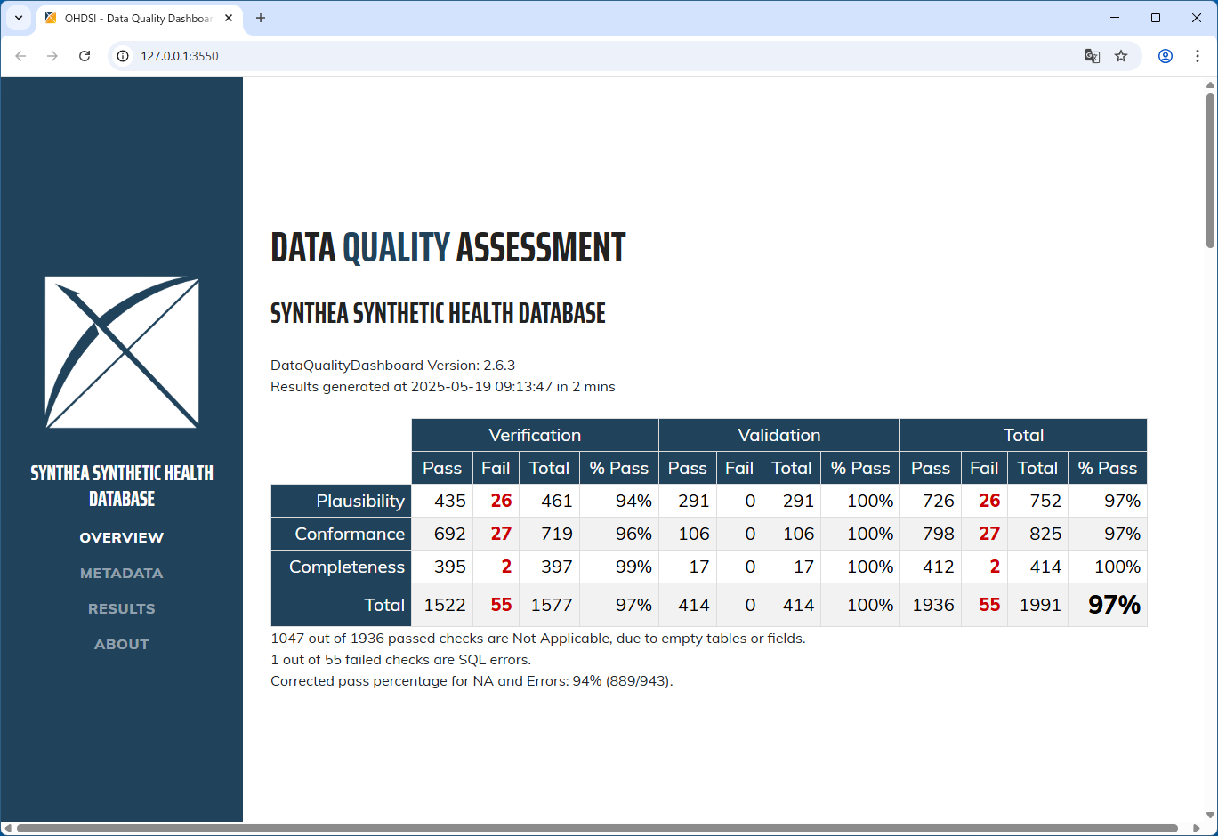Open the About page
Image resolution: width=1218 pixels, height=836 pixels.
122,644
